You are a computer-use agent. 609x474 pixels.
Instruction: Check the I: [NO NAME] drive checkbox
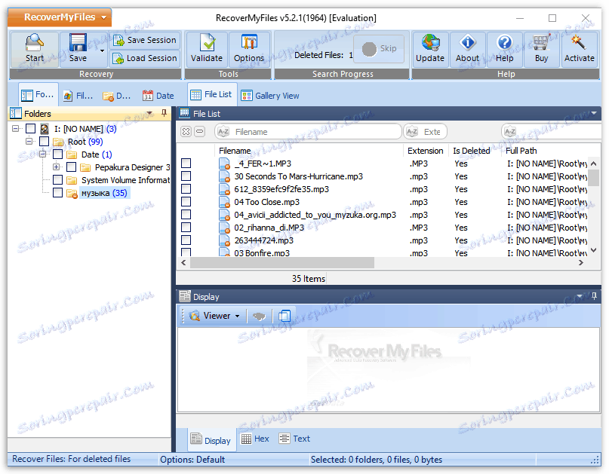[x=31, y=128]
